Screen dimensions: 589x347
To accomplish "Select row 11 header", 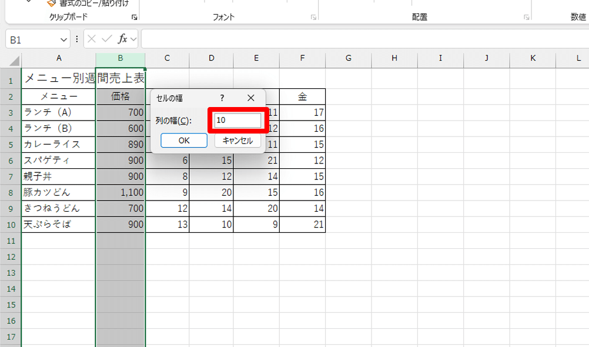I will click(x=11, y=241).
